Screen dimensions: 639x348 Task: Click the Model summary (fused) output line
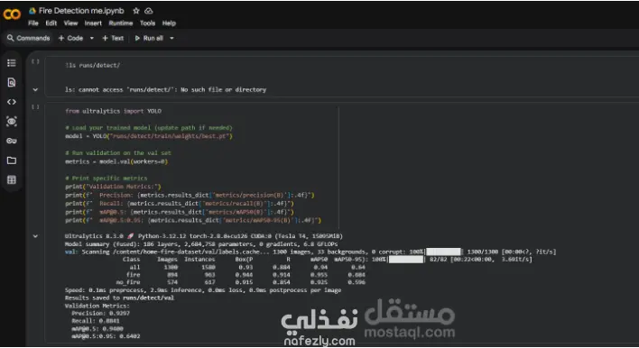tap(201, 244)
